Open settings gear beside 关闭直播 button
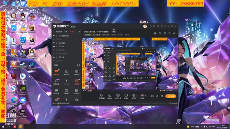 point(162,96)
